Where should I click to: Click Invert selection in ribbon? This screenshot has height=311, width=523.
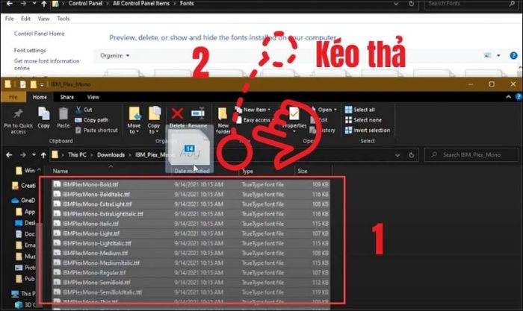(368, 131)
